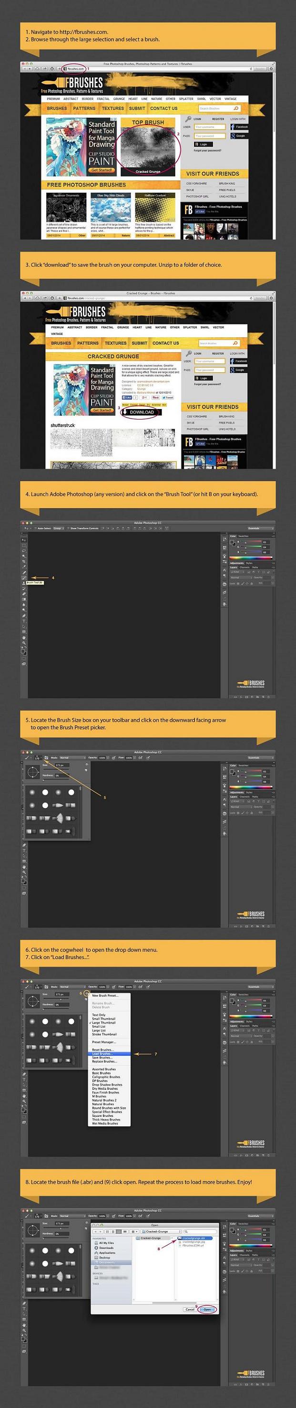Click the Desktop item in Open dialog sidebar

(x=102, y=1258)
